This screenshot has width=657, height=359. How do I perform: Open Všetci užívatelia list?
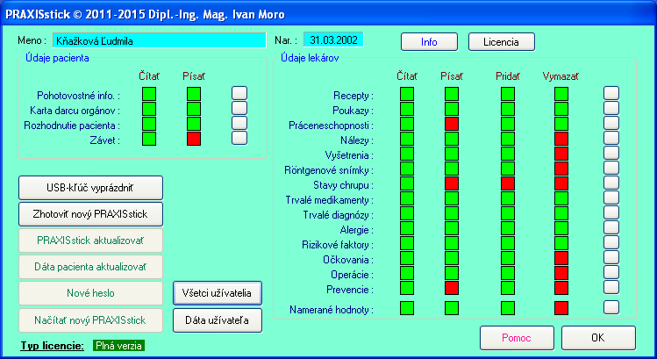[x=217, y=293]
